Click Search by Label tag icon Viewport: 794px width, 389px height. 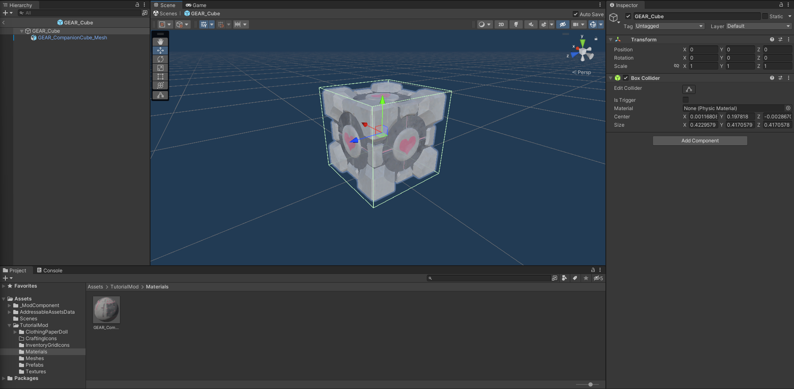575,278
